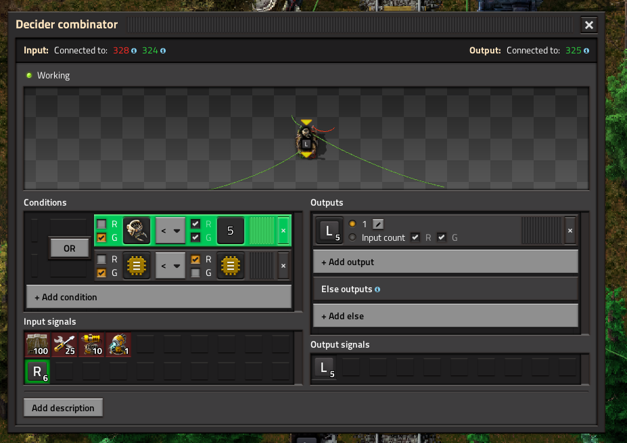Viewport: 627px width, 443px height.
Task: Click the OR logic button between conditions
Action: (x=70, y=248)
